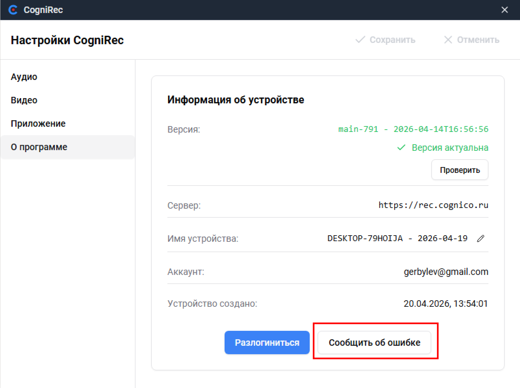Open the Аудио settings section
Viewport: 520px width, 388px height.
coord(24,77)
